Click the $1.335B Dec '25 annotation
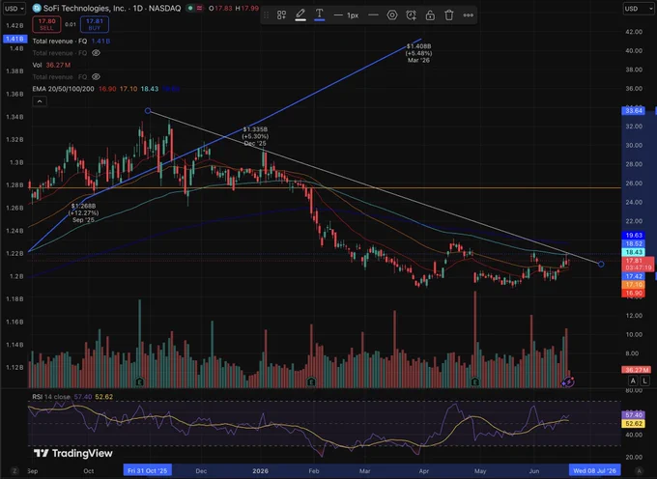 point(255,136)
